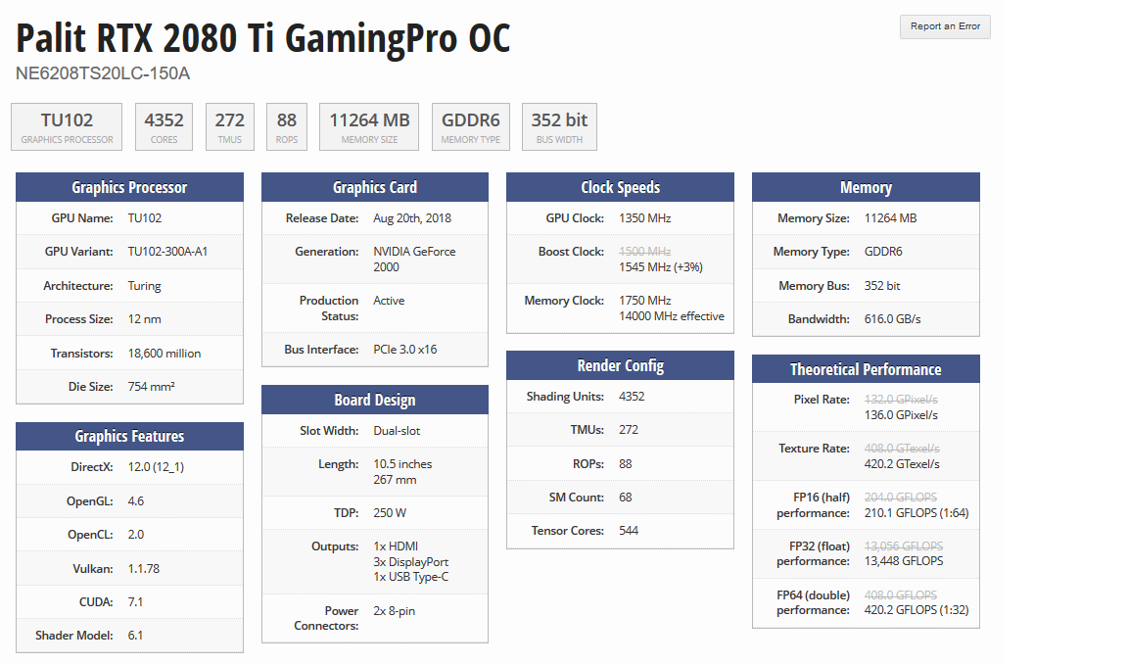The height and width of the screenshot is (665, 1128).
Task: Click the 11264 MB memory size badge
Action: (369, 126)
